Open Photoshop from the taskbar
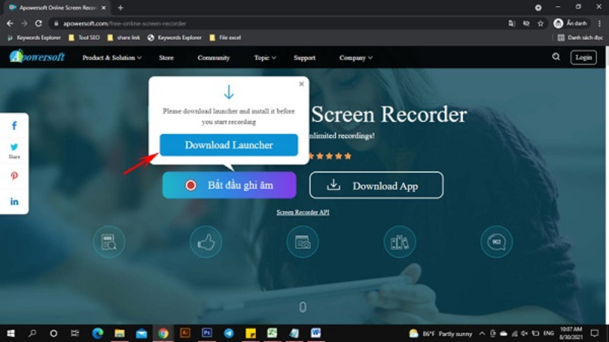The image size is (609, 342). (x=206, y=333)
